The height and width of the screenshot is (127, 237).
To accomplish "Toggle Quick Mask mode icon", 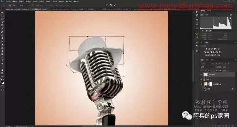I will click(2, 86).
